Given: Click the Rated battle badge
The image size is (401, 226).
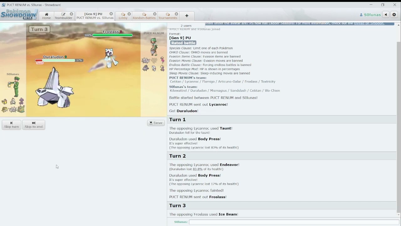Looking at the screenshot, I should (x=183, y=43).
